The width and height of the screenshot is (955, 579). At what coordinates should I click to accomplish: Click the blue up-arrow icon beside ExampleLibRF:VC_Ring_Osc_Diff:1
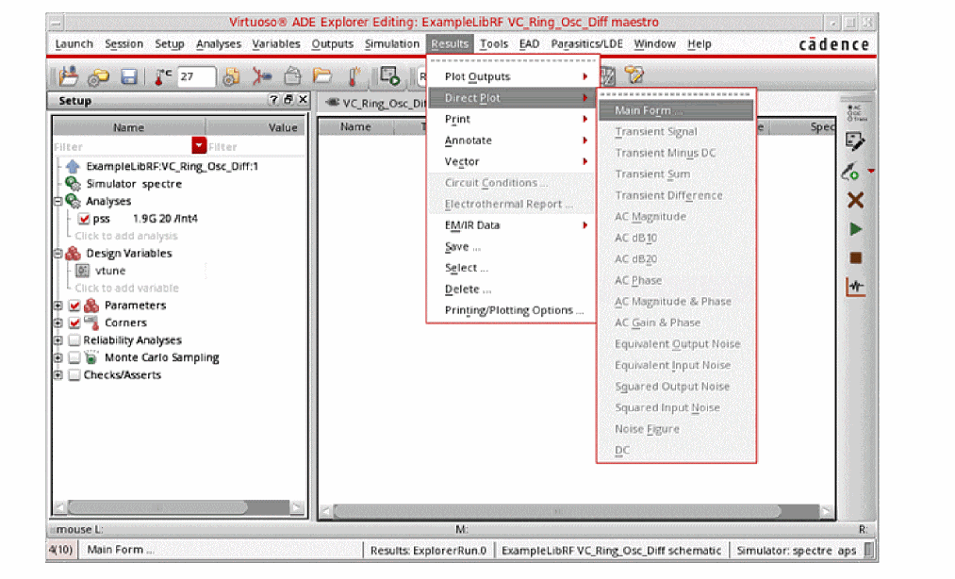tap(73, 166)
